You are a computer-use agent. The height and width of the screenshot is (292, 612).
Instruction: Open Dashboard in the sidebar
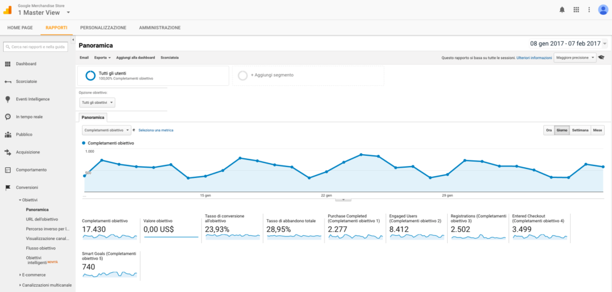[26, 64]
